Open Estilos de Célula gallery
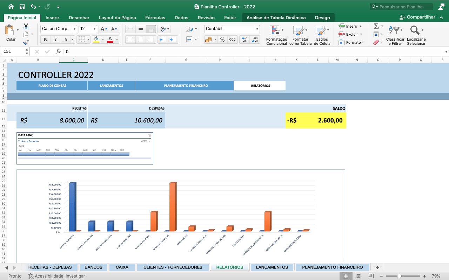This screenshot has width=449, height=280. click(x=322, y=35)
